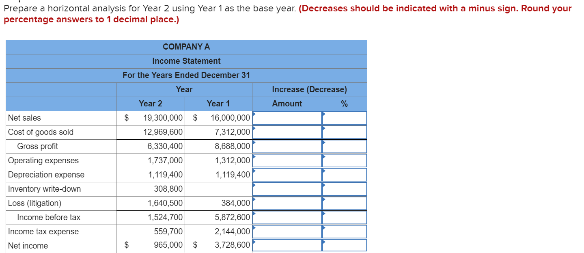The image size is (584, 253).
Task: Click the Year 1 value 8,688,000
Action: (233, 146)
